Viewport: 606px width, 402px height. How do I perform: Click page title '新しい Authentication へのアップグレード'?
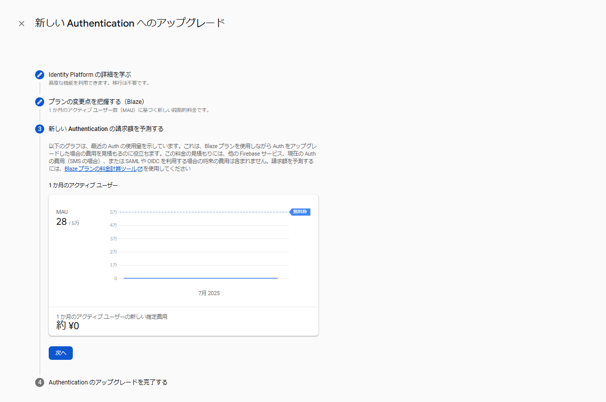pyautogui.click(x=130, y=23)
